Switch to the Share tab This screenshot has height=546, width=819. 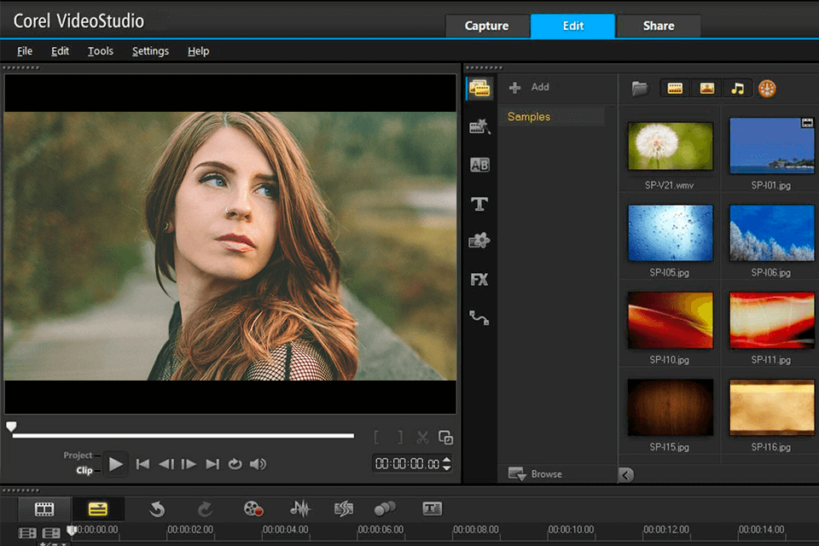(659, 26)
